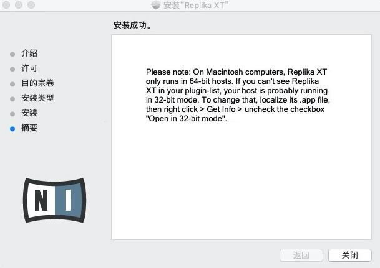Click the installer package icon in title bar
Screen dimensions: 380x268
(156, 5)
